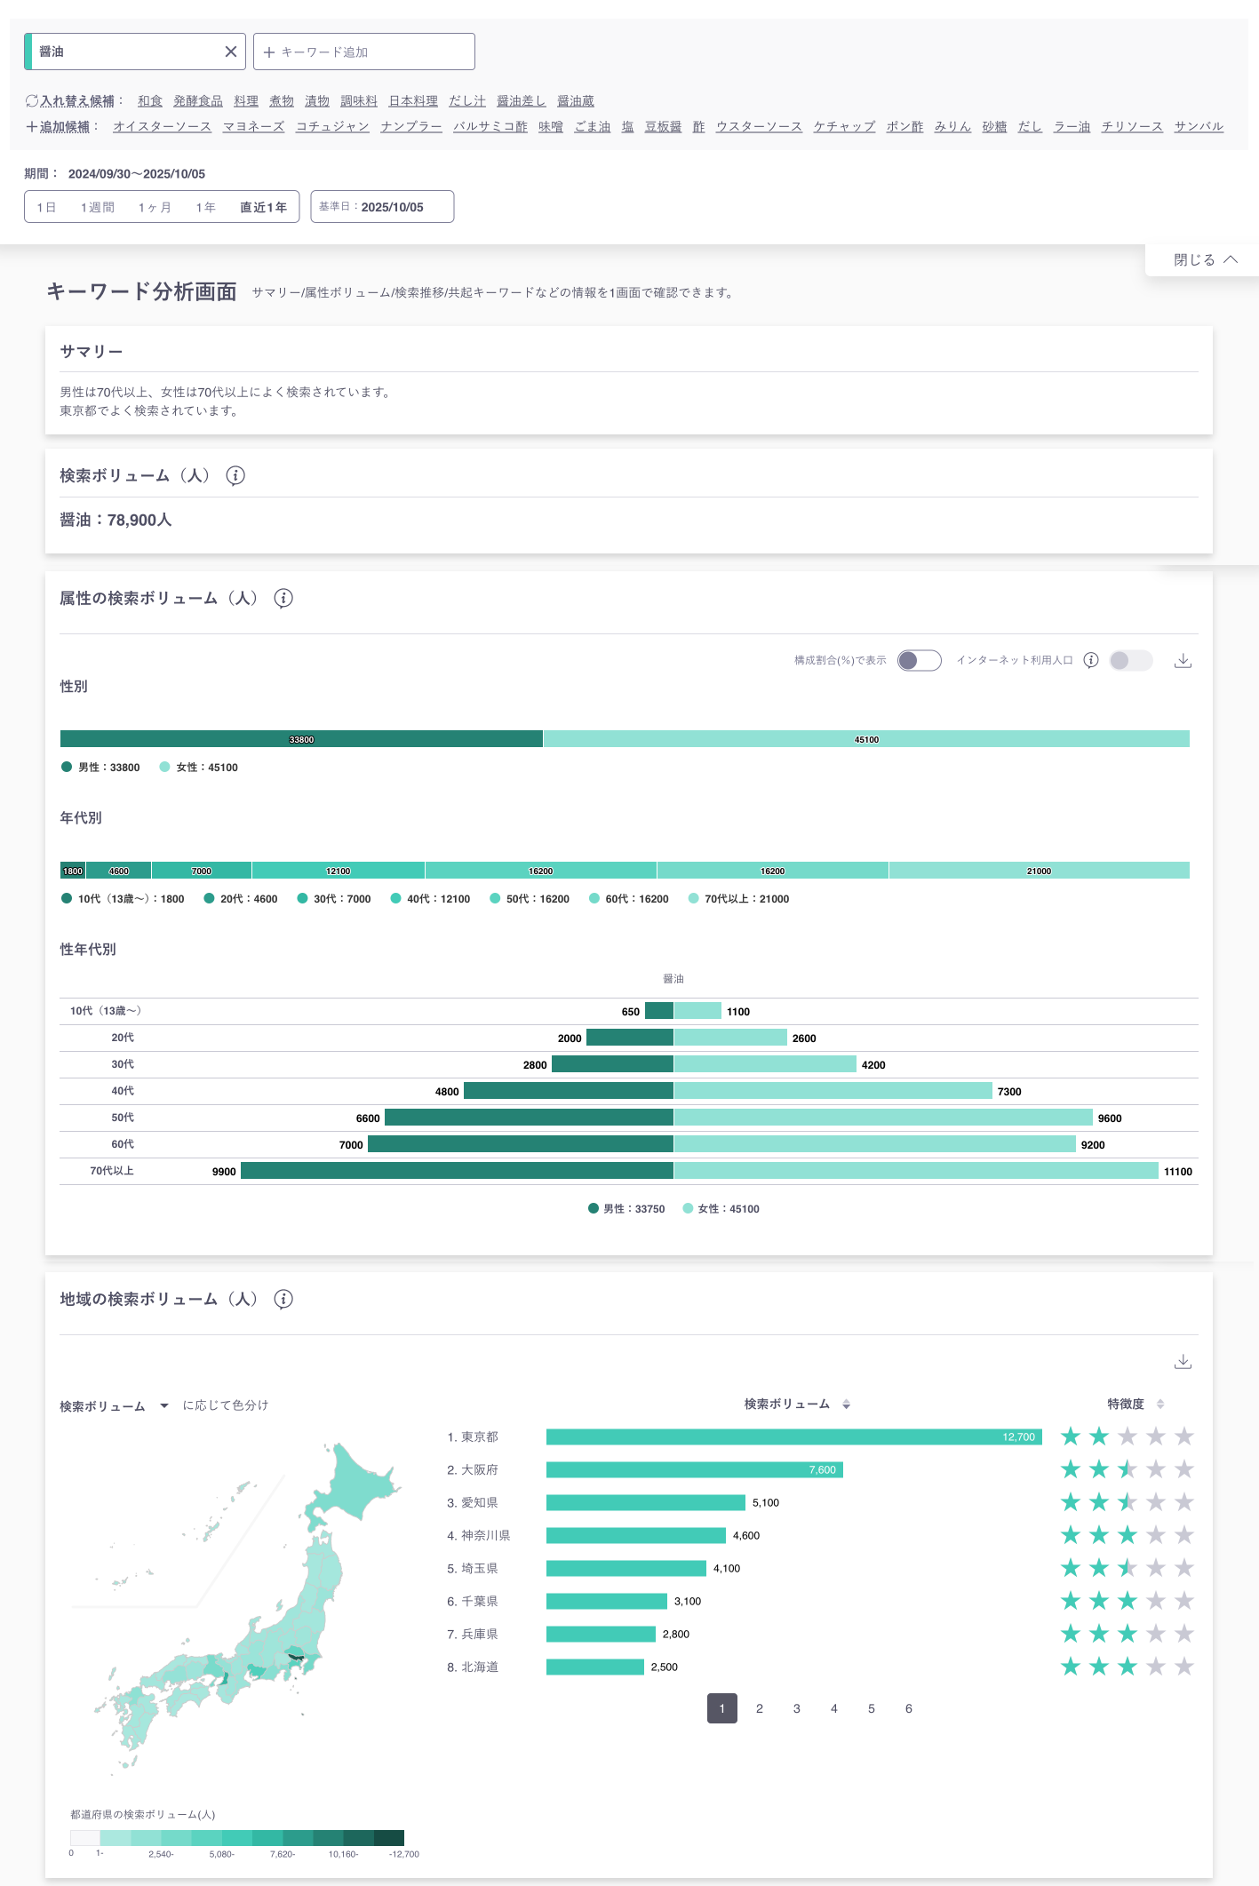1259x1886 pixels.
Task: Go to page 3 of regions
Action: click(797, 1708)
